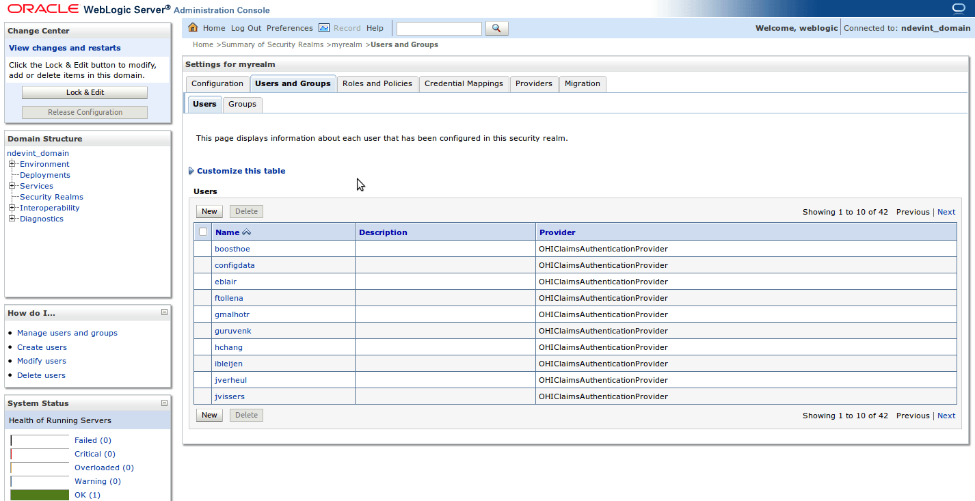Click the Delete button above the Users table
The width and height of the screenshot is (975, 501).
coord(246,211)
